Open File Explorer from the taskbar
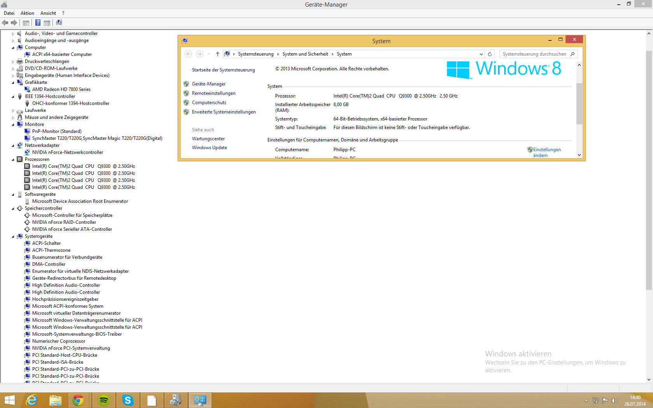 tap(55, 400)
